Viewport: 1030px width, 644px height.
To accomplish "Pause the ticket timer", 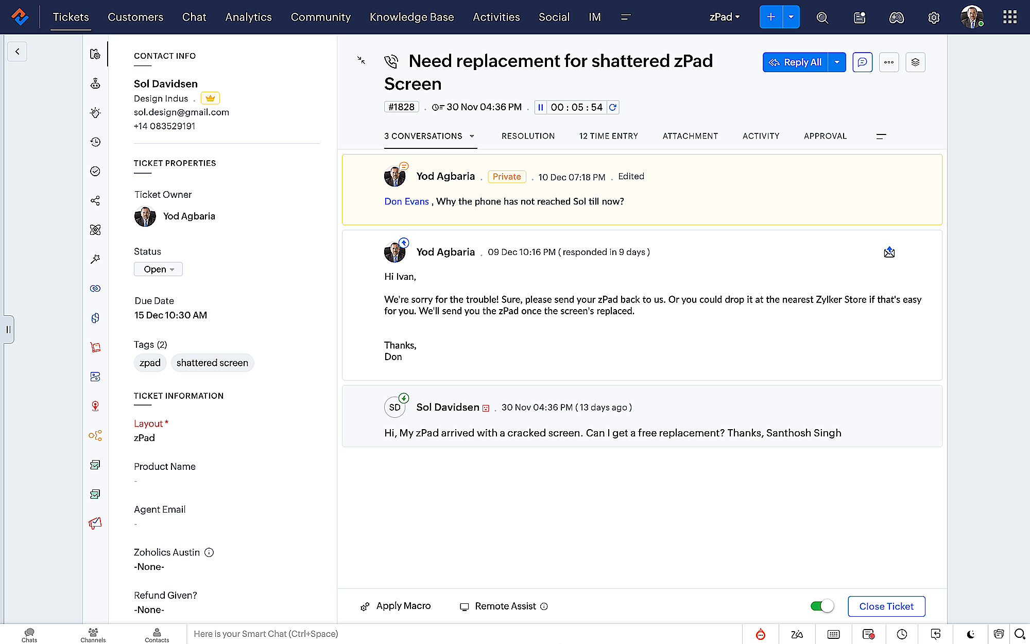I will [540, 107].
